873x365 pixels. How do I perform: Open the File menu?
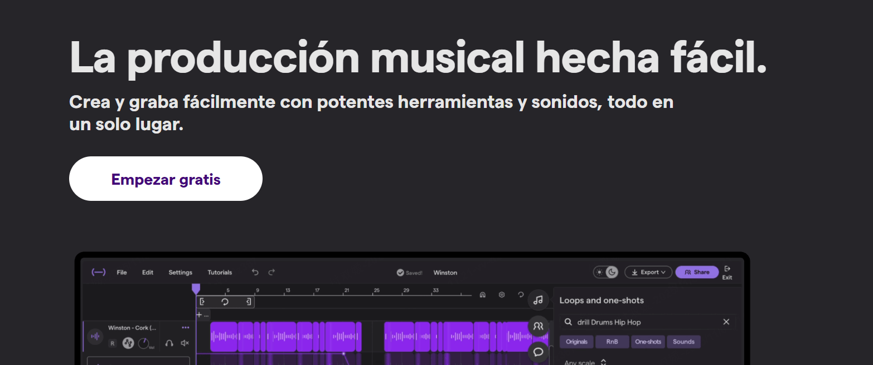coord(122,273)
